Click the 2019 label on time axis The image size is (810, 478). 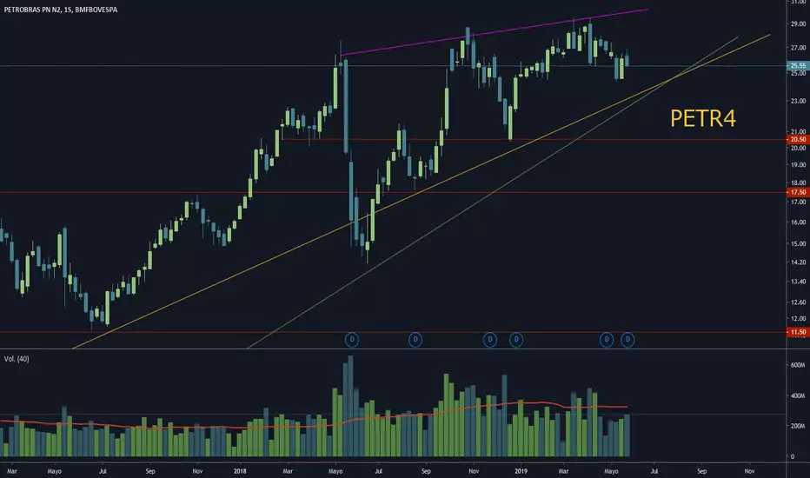coord(521,471)
